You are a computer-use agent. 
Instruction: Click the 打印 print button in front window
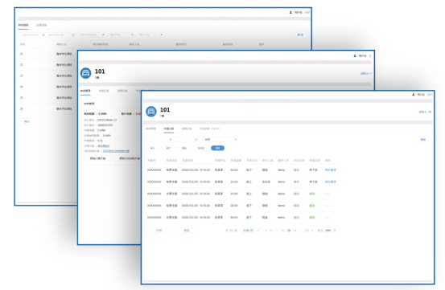(x=159, y=231)
